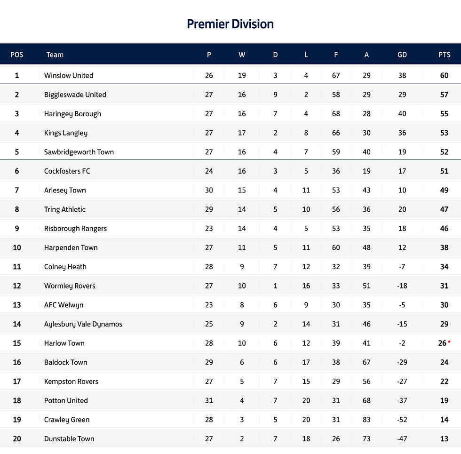Image resolution: width=461 pixels, height=454 pixels.
Task: Click the Aylesbury Vale Dynamos team name
Action: point(83,324)
